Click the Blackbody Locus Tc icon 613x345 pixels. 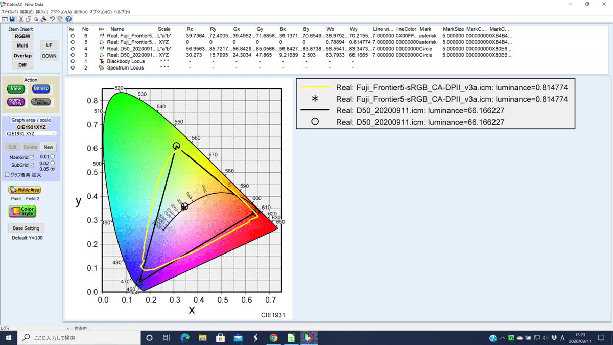[101, 61]
